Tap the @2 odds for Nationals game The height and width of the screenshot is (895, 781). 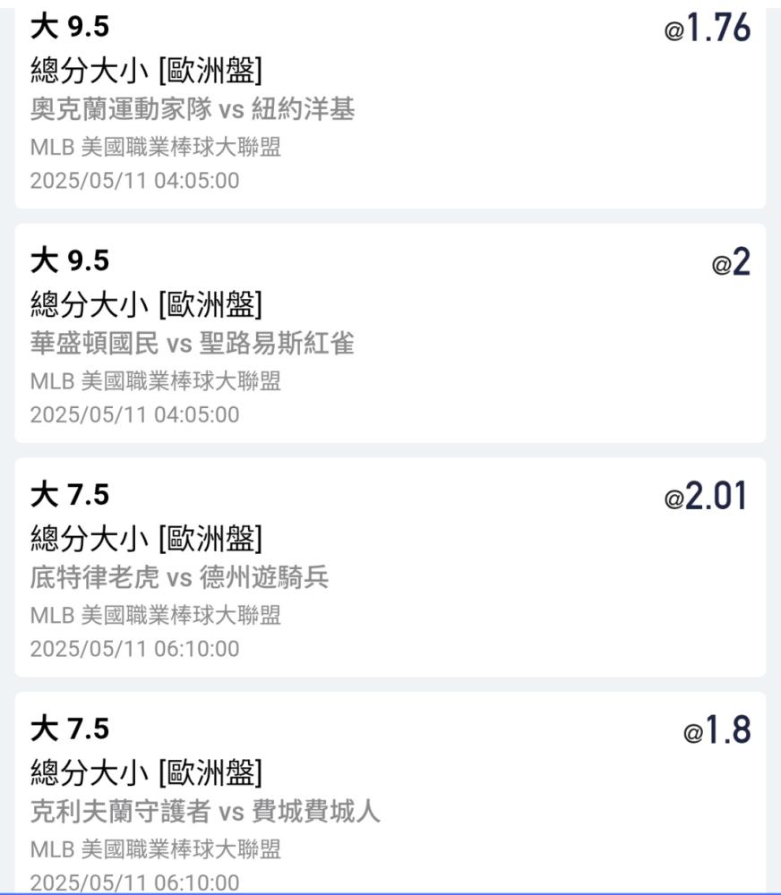[731, 262]
